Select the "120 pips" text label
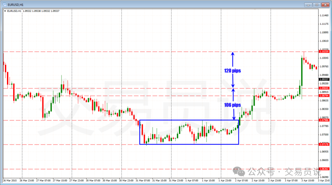This screenshot has height=185, width=332. [232, 71]
